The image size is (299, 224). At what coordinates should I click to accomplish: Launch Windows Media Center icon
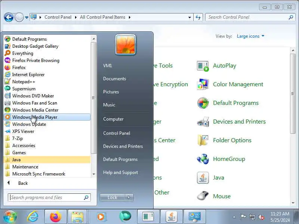pyautogui.click(x=7, y=110)
